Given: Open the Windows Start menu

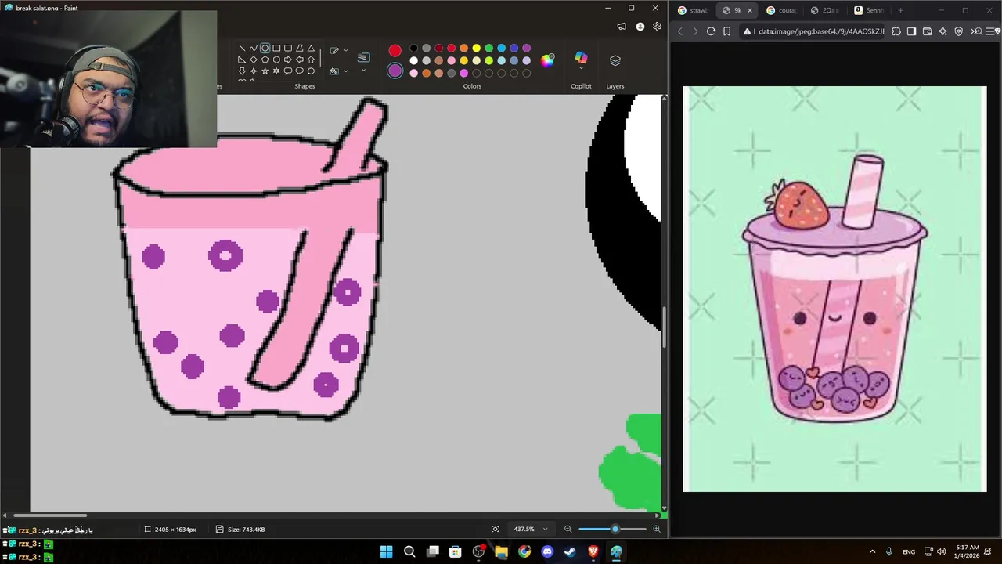Looking at the screenshot, I should [x=386, y=551].
